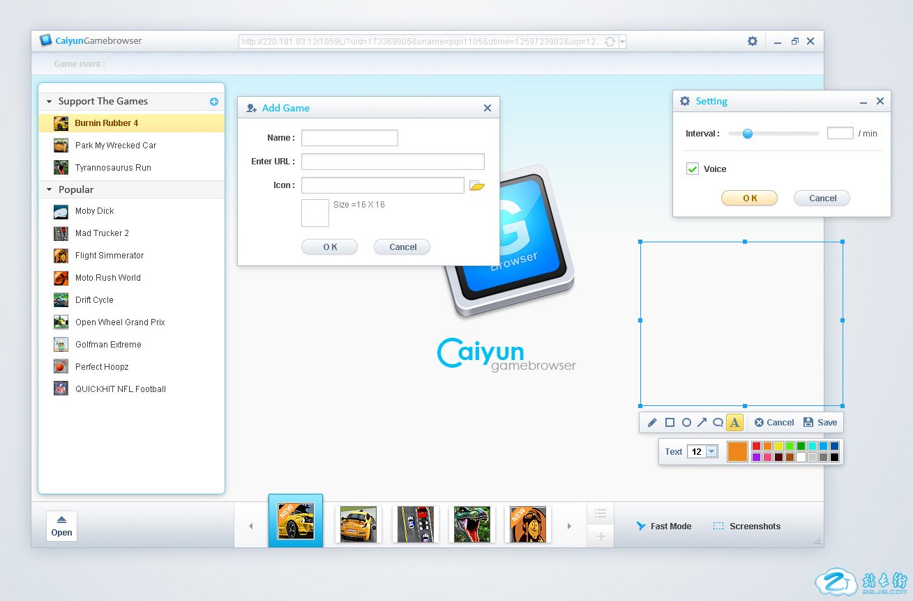Click the Caiyun Gamebrowser logo icon in title bar
Viewport: 913px width, 601px height.
coord(46,40)
